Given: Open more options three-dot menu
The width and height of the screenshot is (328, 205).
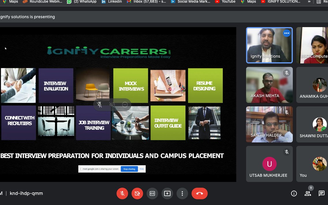Looking at the screenshot, I should [182, 193].
